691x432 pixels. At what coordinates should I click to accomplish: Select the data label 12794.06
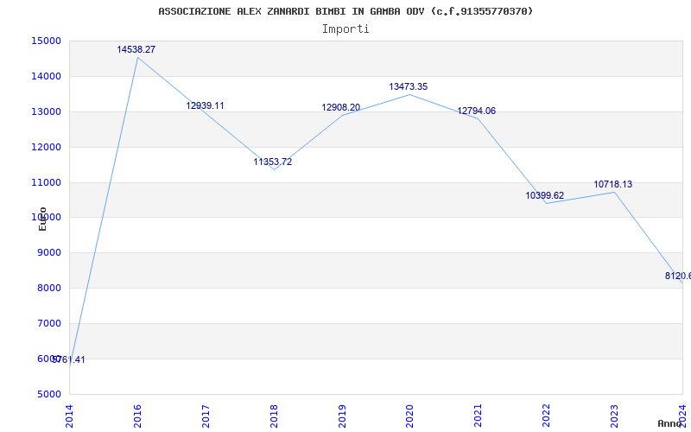(x=477, y=111)
